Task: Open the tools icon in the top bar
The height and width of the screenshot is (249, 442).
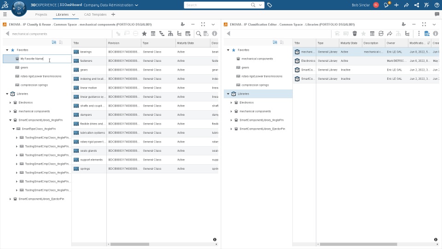Action: point(427,5)
